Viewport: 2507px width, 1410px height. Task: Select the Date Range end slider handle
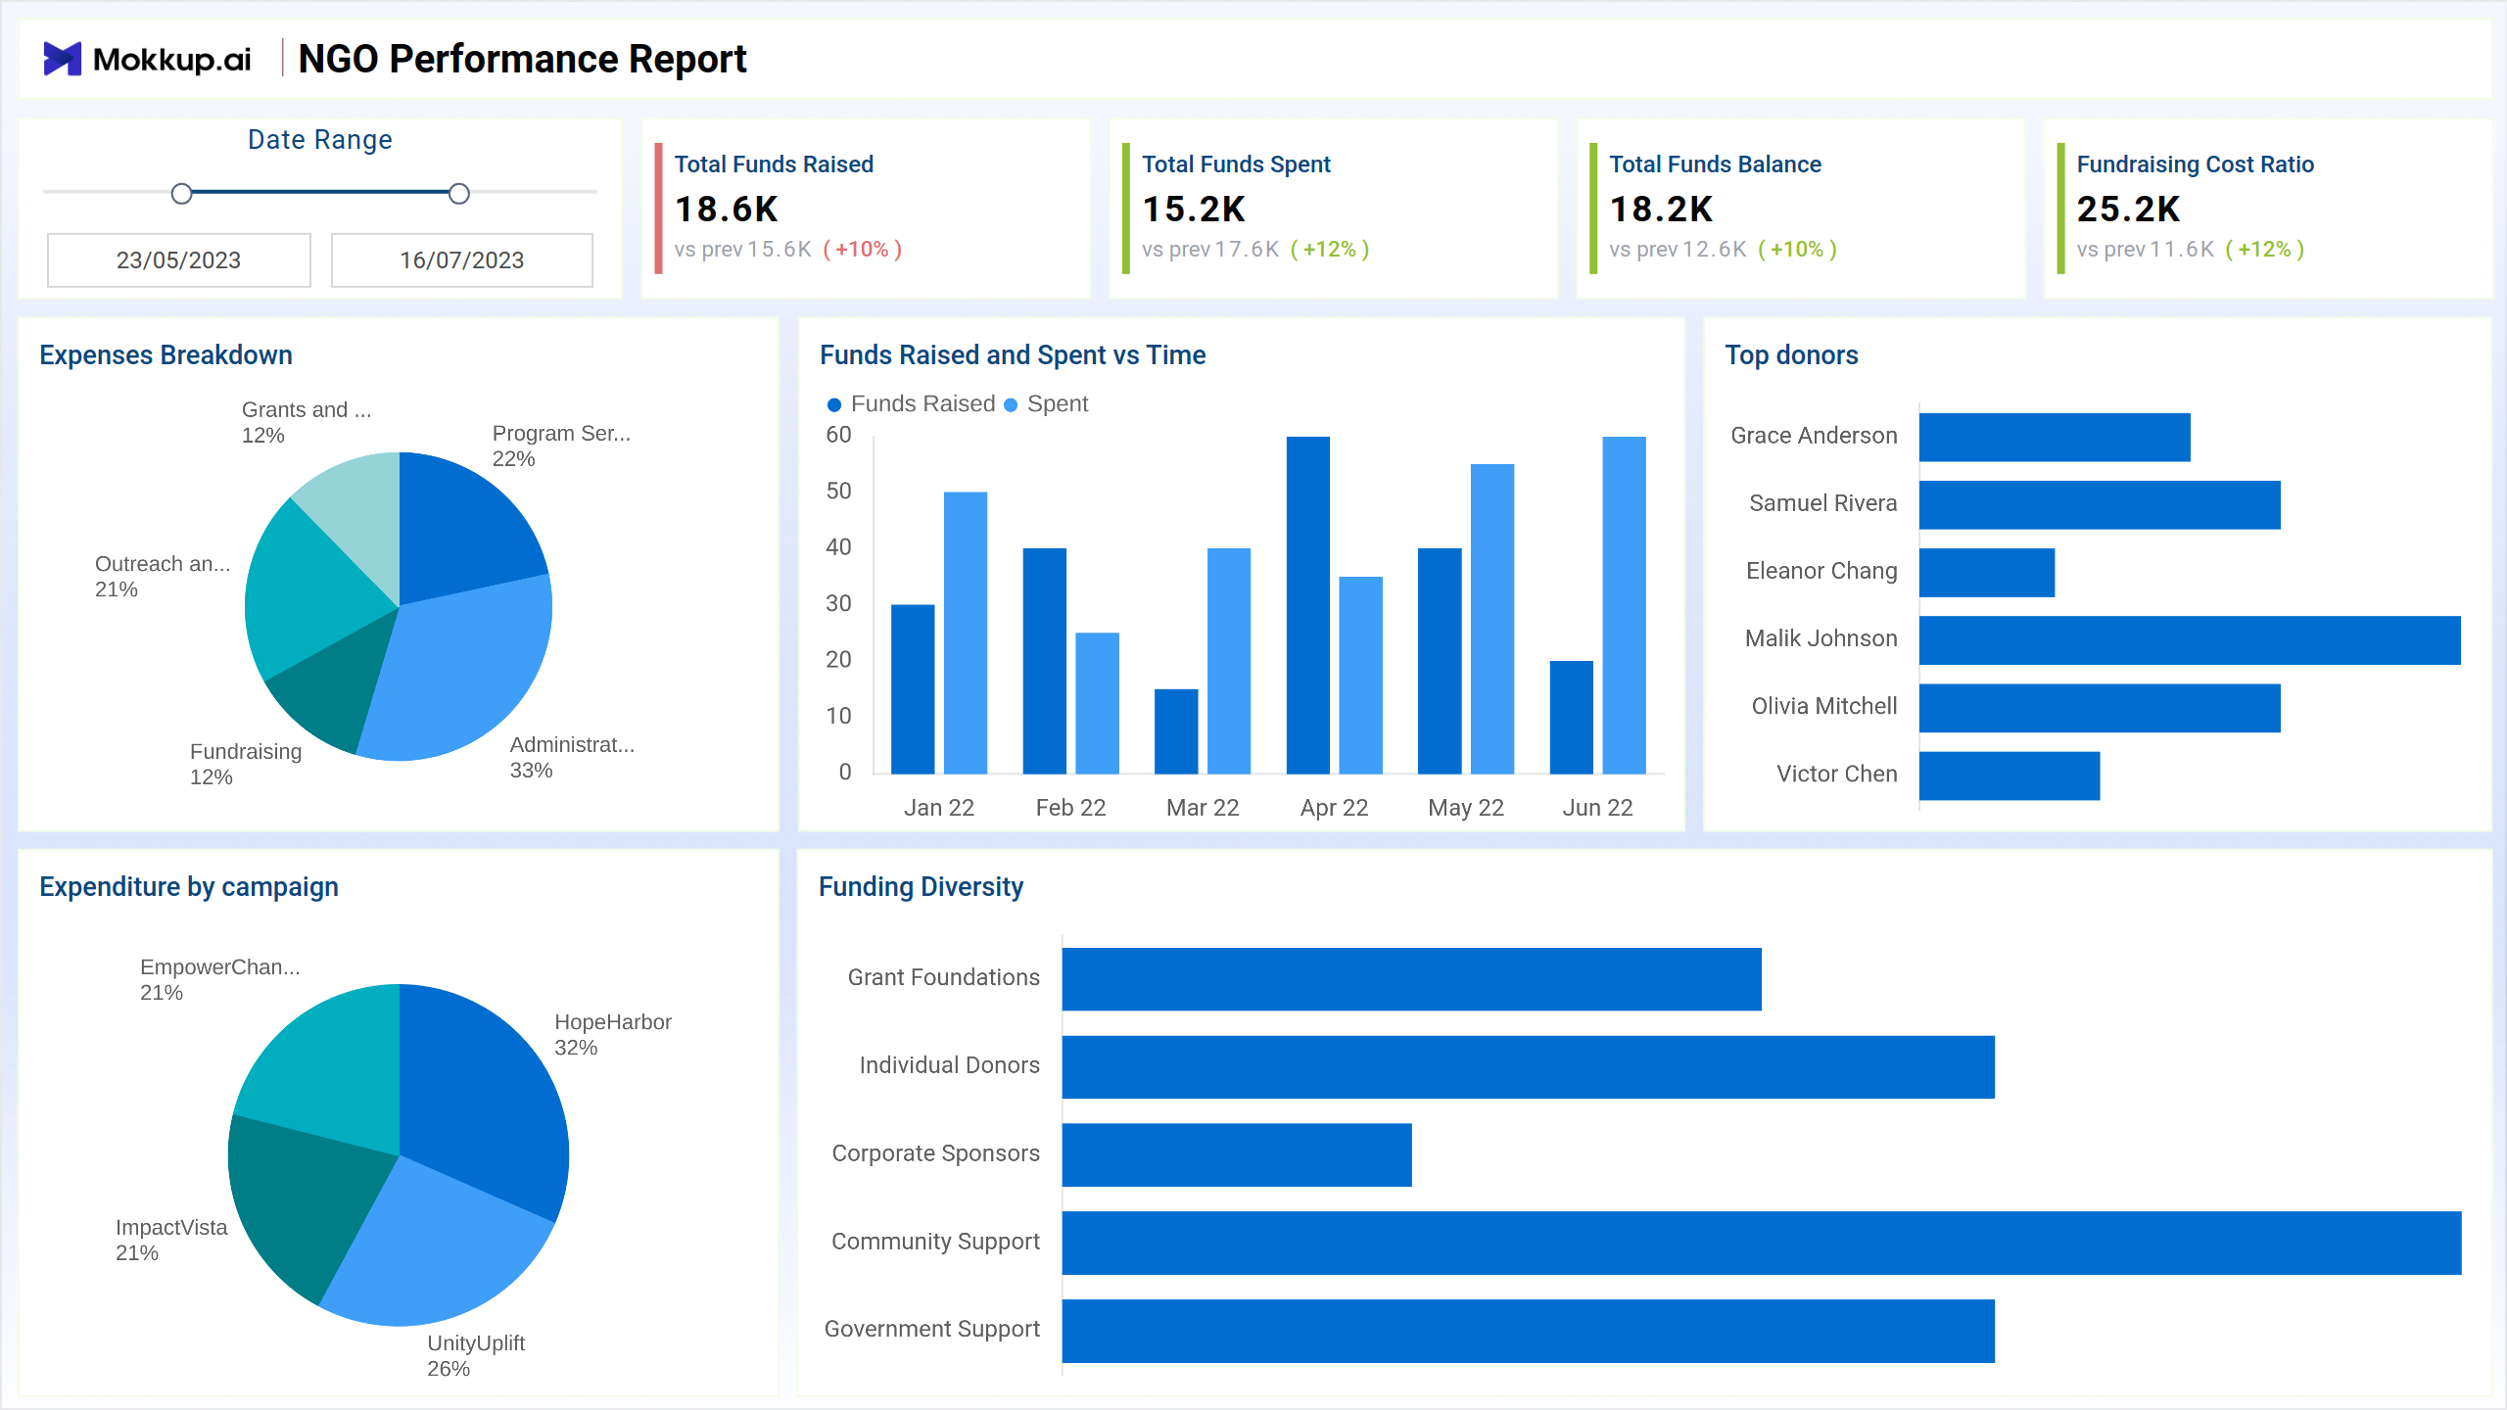[x=459, y=194]
